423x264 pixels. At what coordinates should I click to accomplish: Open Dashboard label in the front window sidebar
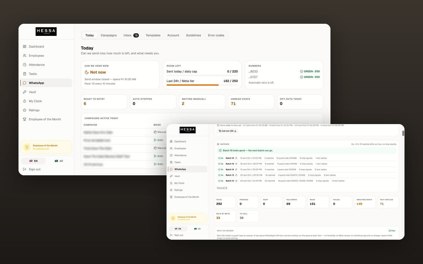[180, 142]
